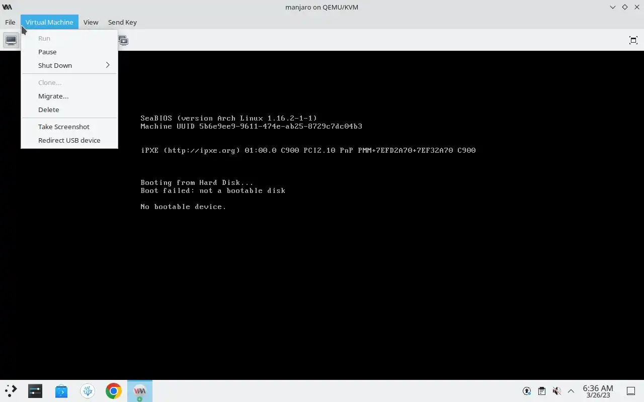Choose Pause from the Virtual Machine menu
644x402 pixels.
[x=69, y=52]
